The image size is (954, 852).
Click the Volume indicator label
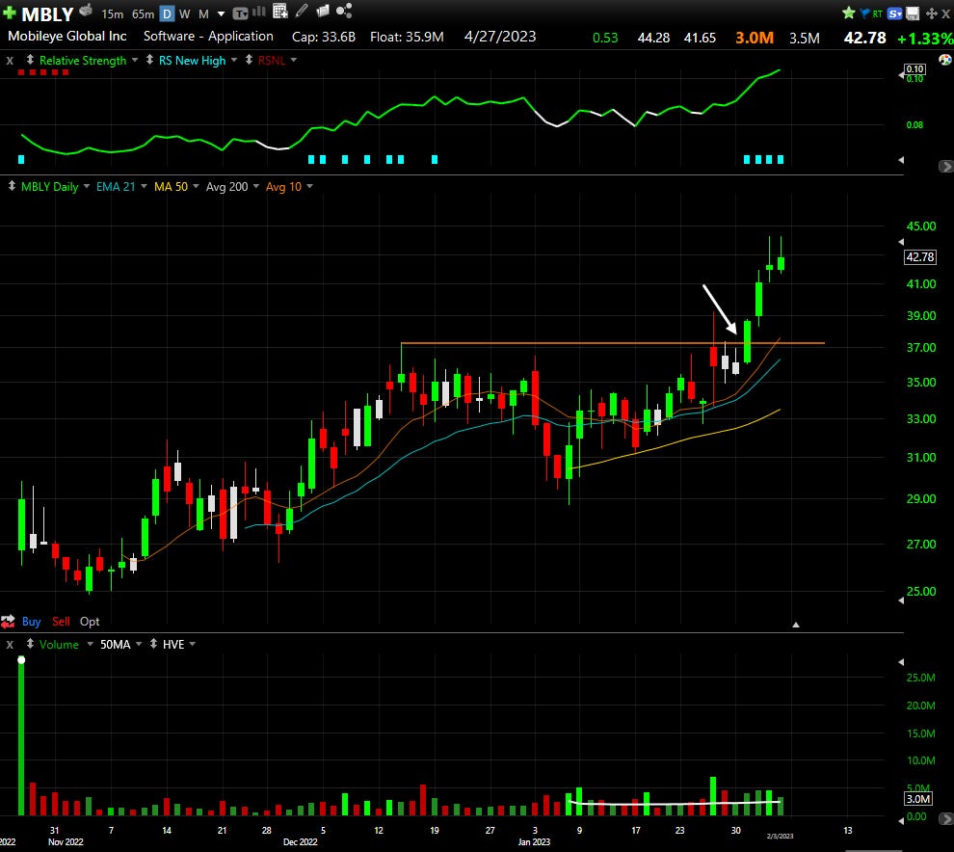pos(59,644)
